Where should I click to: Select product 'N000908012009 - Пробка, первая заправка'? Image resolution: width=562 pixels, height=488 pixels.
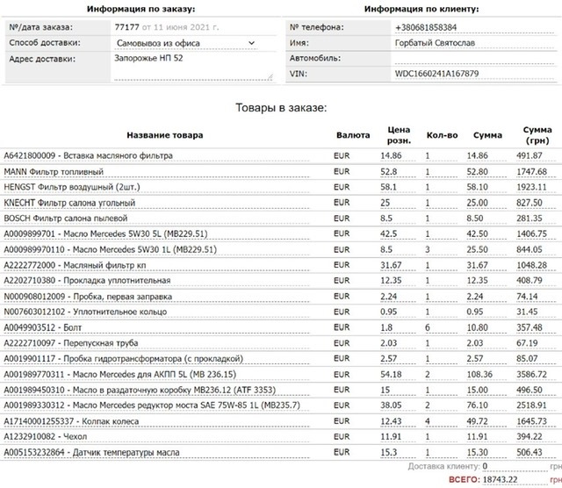(156, 297)
